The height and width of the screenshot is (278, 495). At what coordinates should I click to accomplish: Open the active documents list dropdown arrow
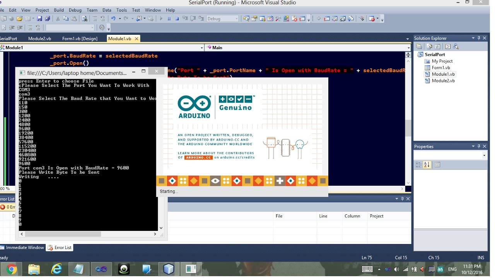[x=407, y=39]
